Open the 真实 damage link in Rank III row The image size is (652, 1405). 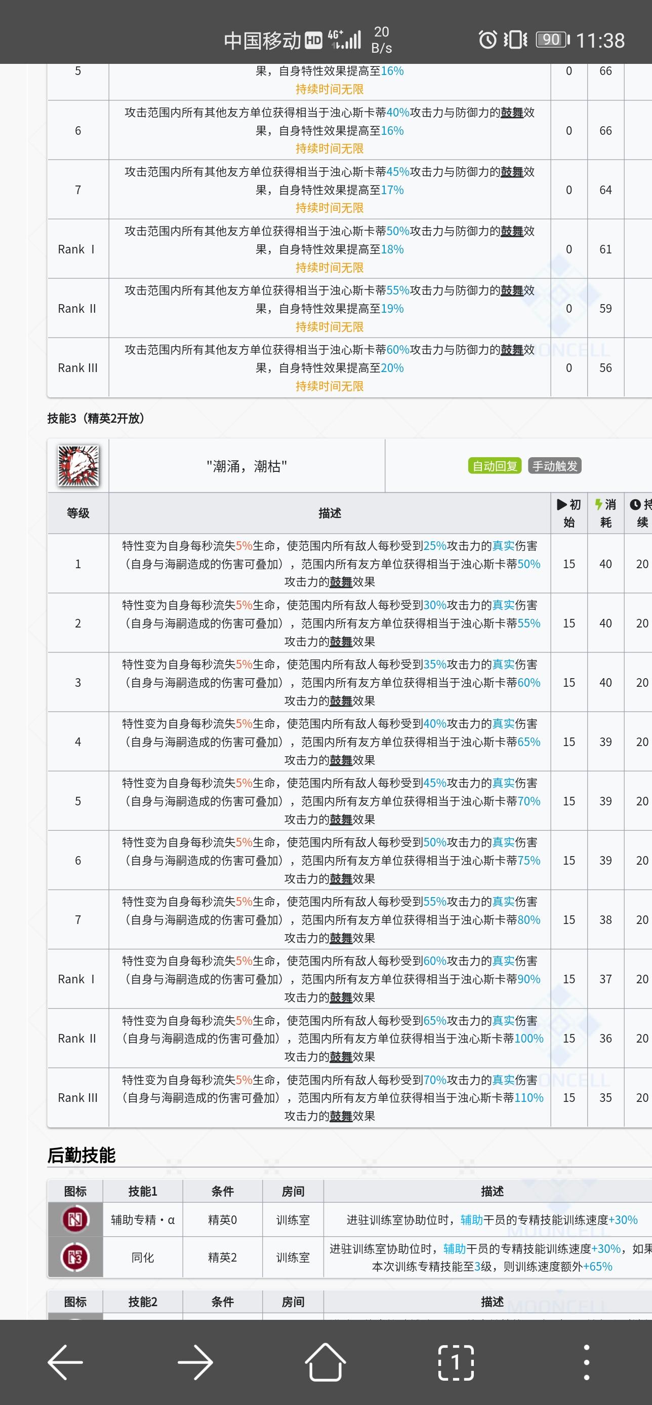tap(503, 1080)
